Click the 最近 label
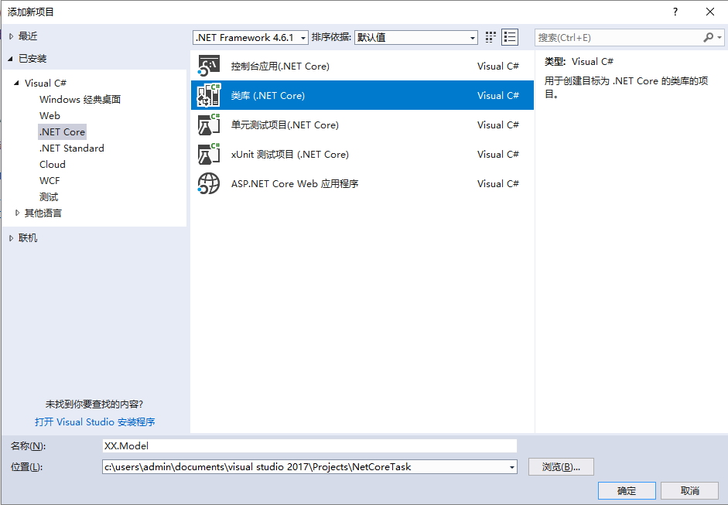This screenshot has height=505, width=728. coord(28,36)
